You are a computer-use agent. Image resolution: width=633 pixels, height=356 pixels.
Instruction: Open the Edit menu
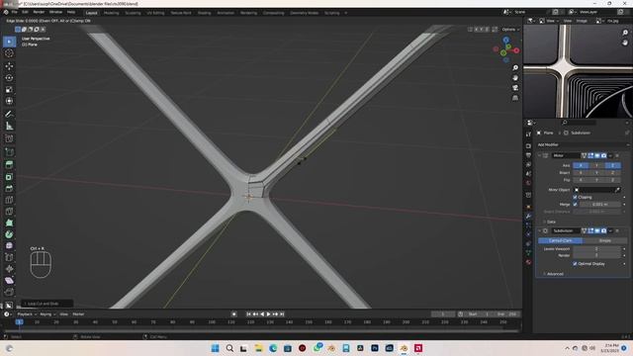pyautogui.click(x=25, y=13)
